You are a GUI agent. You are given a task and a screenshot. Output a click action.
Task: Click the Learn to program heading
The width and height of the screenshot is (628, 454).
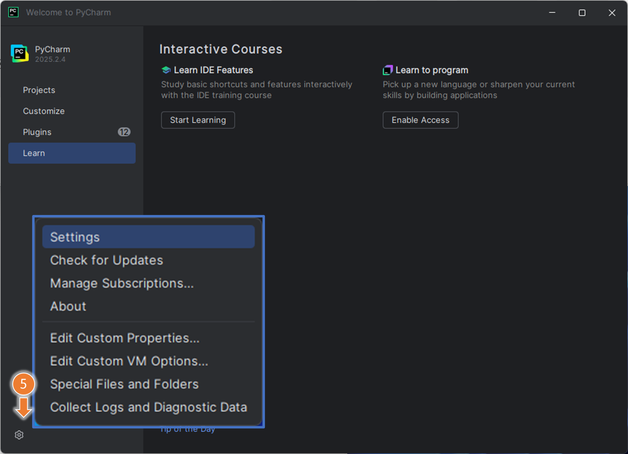[x=432, y=70]
